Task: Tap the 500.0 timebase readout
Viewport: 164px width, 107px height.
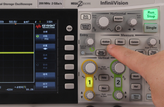Action: [x=13, y=22]
